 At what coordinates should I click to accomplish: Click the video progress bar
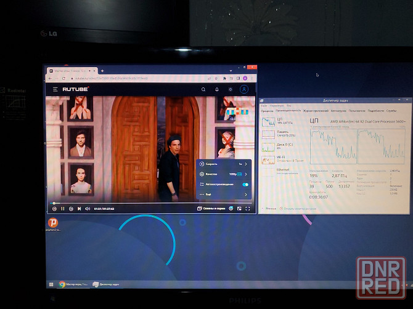[150, 203]
